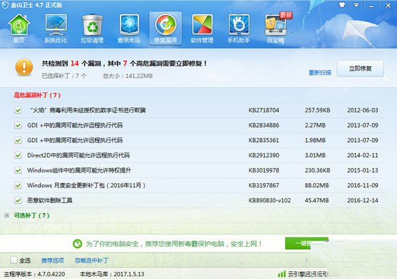Click the 金山卫士 shield logo

point(5,5)
